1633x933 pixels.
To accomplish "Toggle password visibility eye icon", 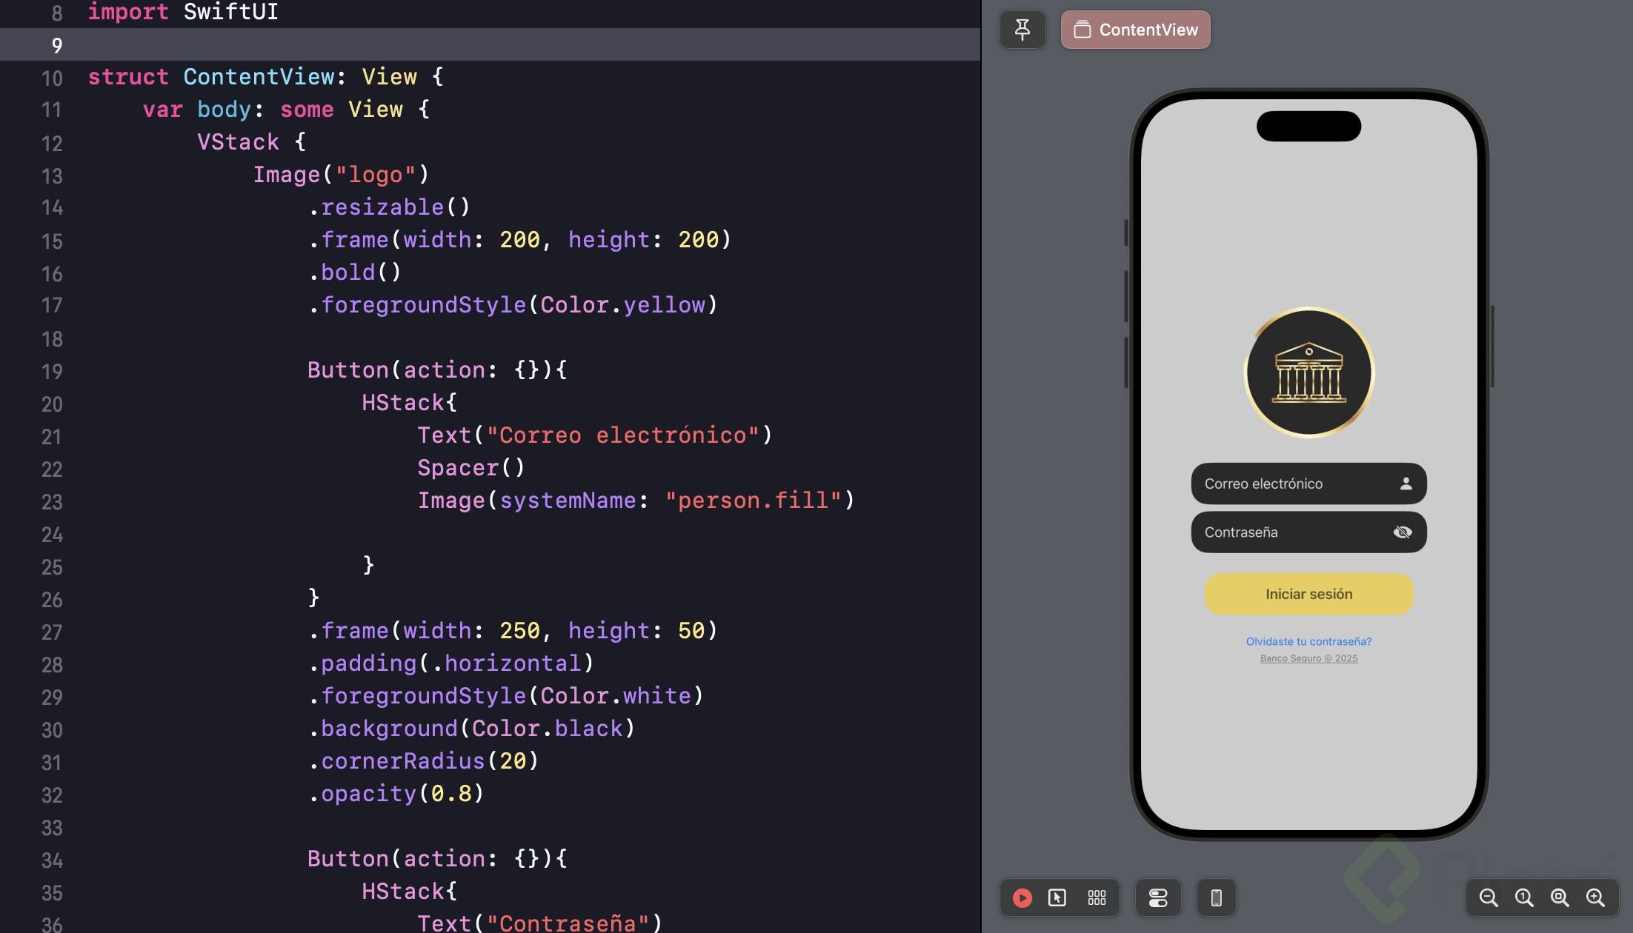I will click(1402, 532).
